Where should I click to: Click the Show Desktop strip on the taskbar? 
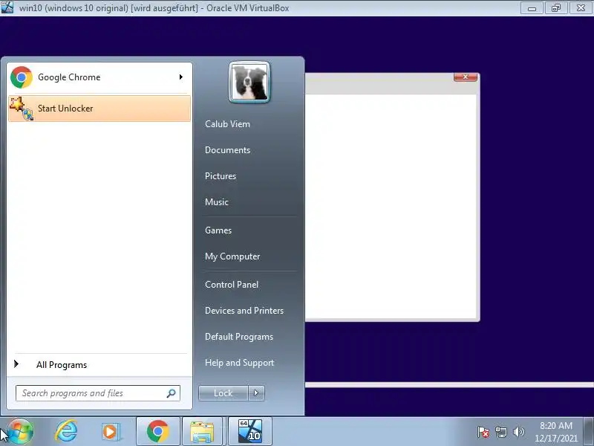[589, 431]
